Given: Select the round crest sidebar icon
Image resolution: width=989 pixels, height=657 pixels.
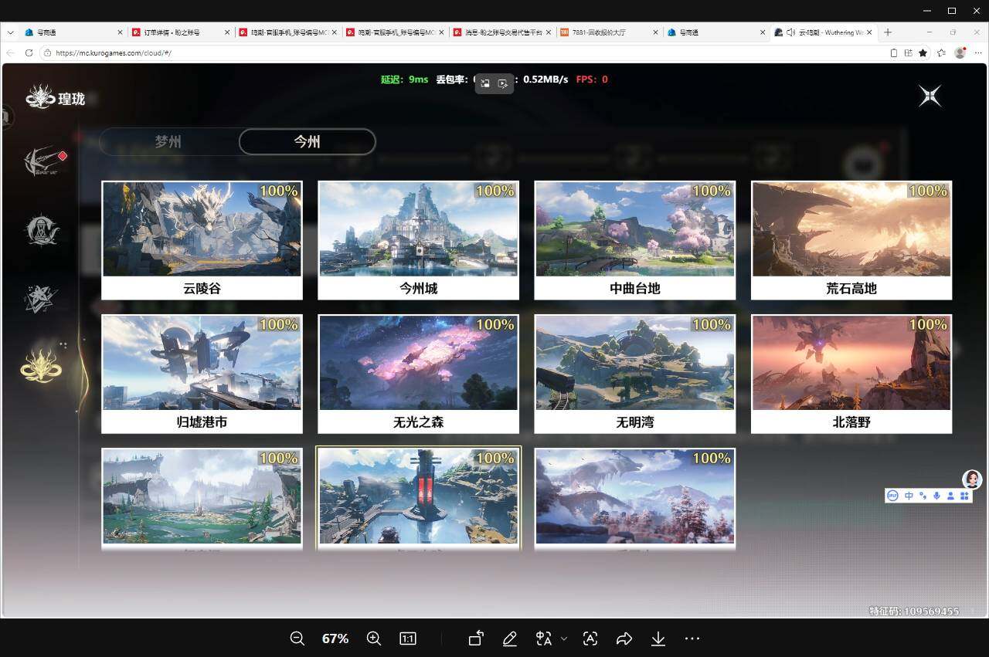Looking at the screenshot, I should click(x=41, y=230).
